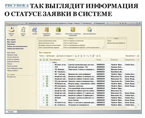The image size is (145, 118).
Task: Open Задачи для распределения link
Action: pos(17,46)
